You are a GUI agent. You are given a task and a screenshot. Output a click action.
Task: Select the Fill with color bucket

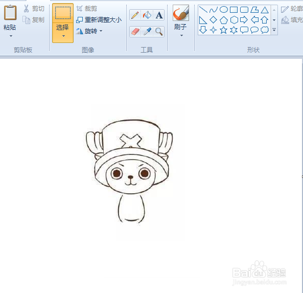pos(147,15)
